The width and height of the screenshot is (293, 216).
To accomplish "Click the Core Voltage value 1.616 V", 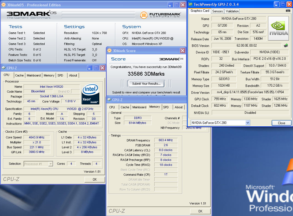I will [x=70, y=101].
